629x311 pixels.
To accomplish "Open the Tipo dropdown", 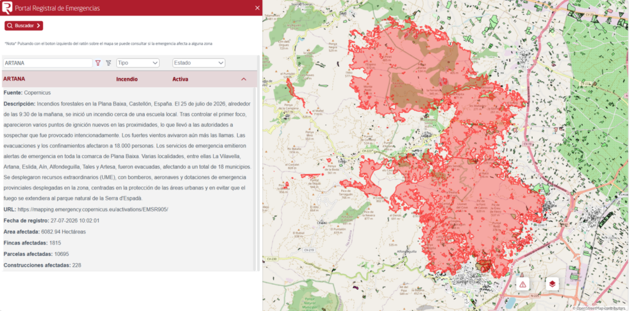I will point(138,63).
